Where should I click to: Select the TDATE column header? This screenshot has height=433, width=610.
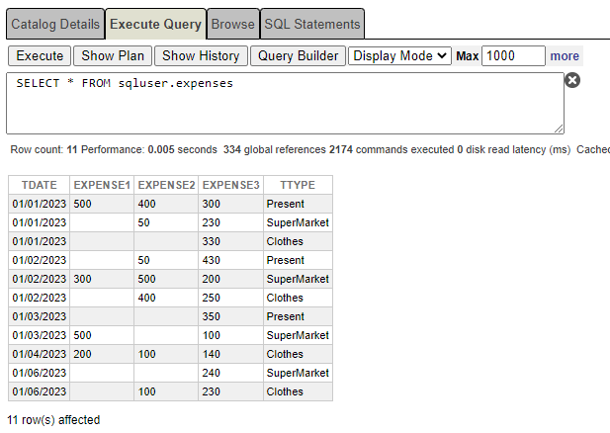click(39, 185)
